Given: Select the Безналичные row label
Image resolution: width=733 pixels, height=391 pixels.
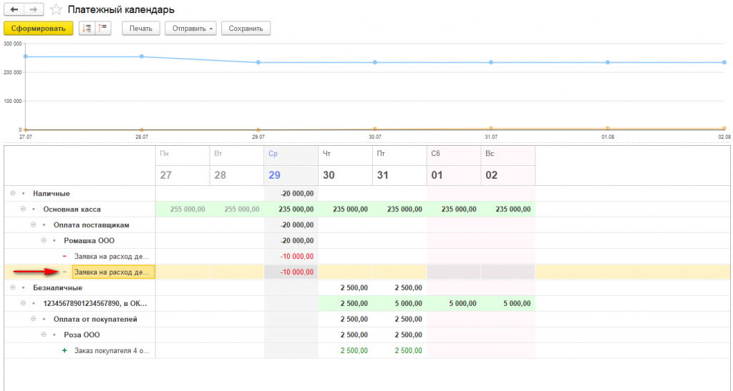Looking at the screenshot, I should pos(57,288).
